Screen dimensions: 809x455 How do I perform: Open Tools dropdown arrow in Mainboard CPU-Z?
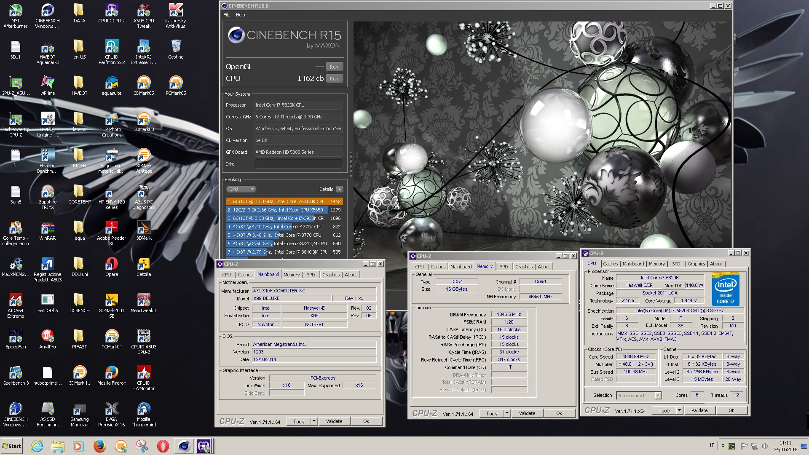[x=314, y=421]
